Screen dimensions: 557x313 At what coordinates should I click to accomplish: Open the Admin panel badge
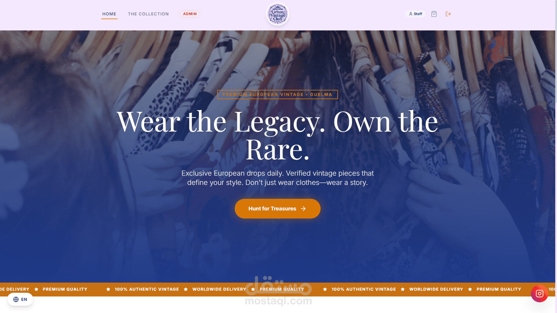click(190, 14)
